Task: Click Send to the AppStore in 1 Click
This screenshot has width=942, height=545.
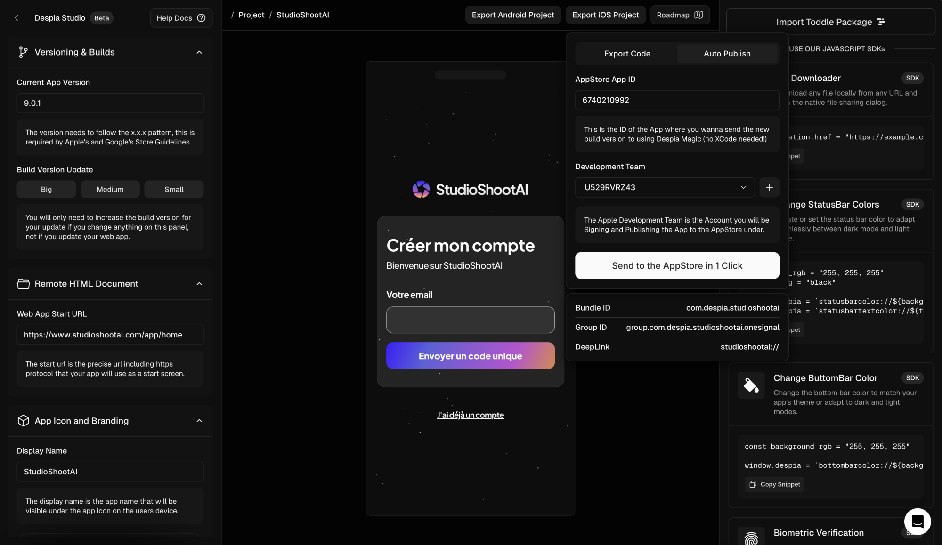Action: coord(677,265)
